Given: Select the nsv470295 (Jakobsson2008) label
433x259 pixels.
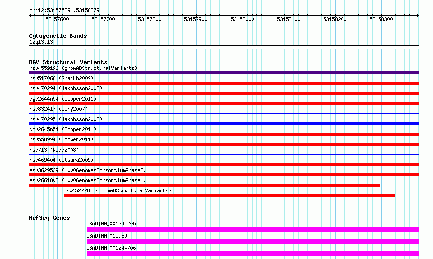Looking at the screenshot, I should 66,119.
